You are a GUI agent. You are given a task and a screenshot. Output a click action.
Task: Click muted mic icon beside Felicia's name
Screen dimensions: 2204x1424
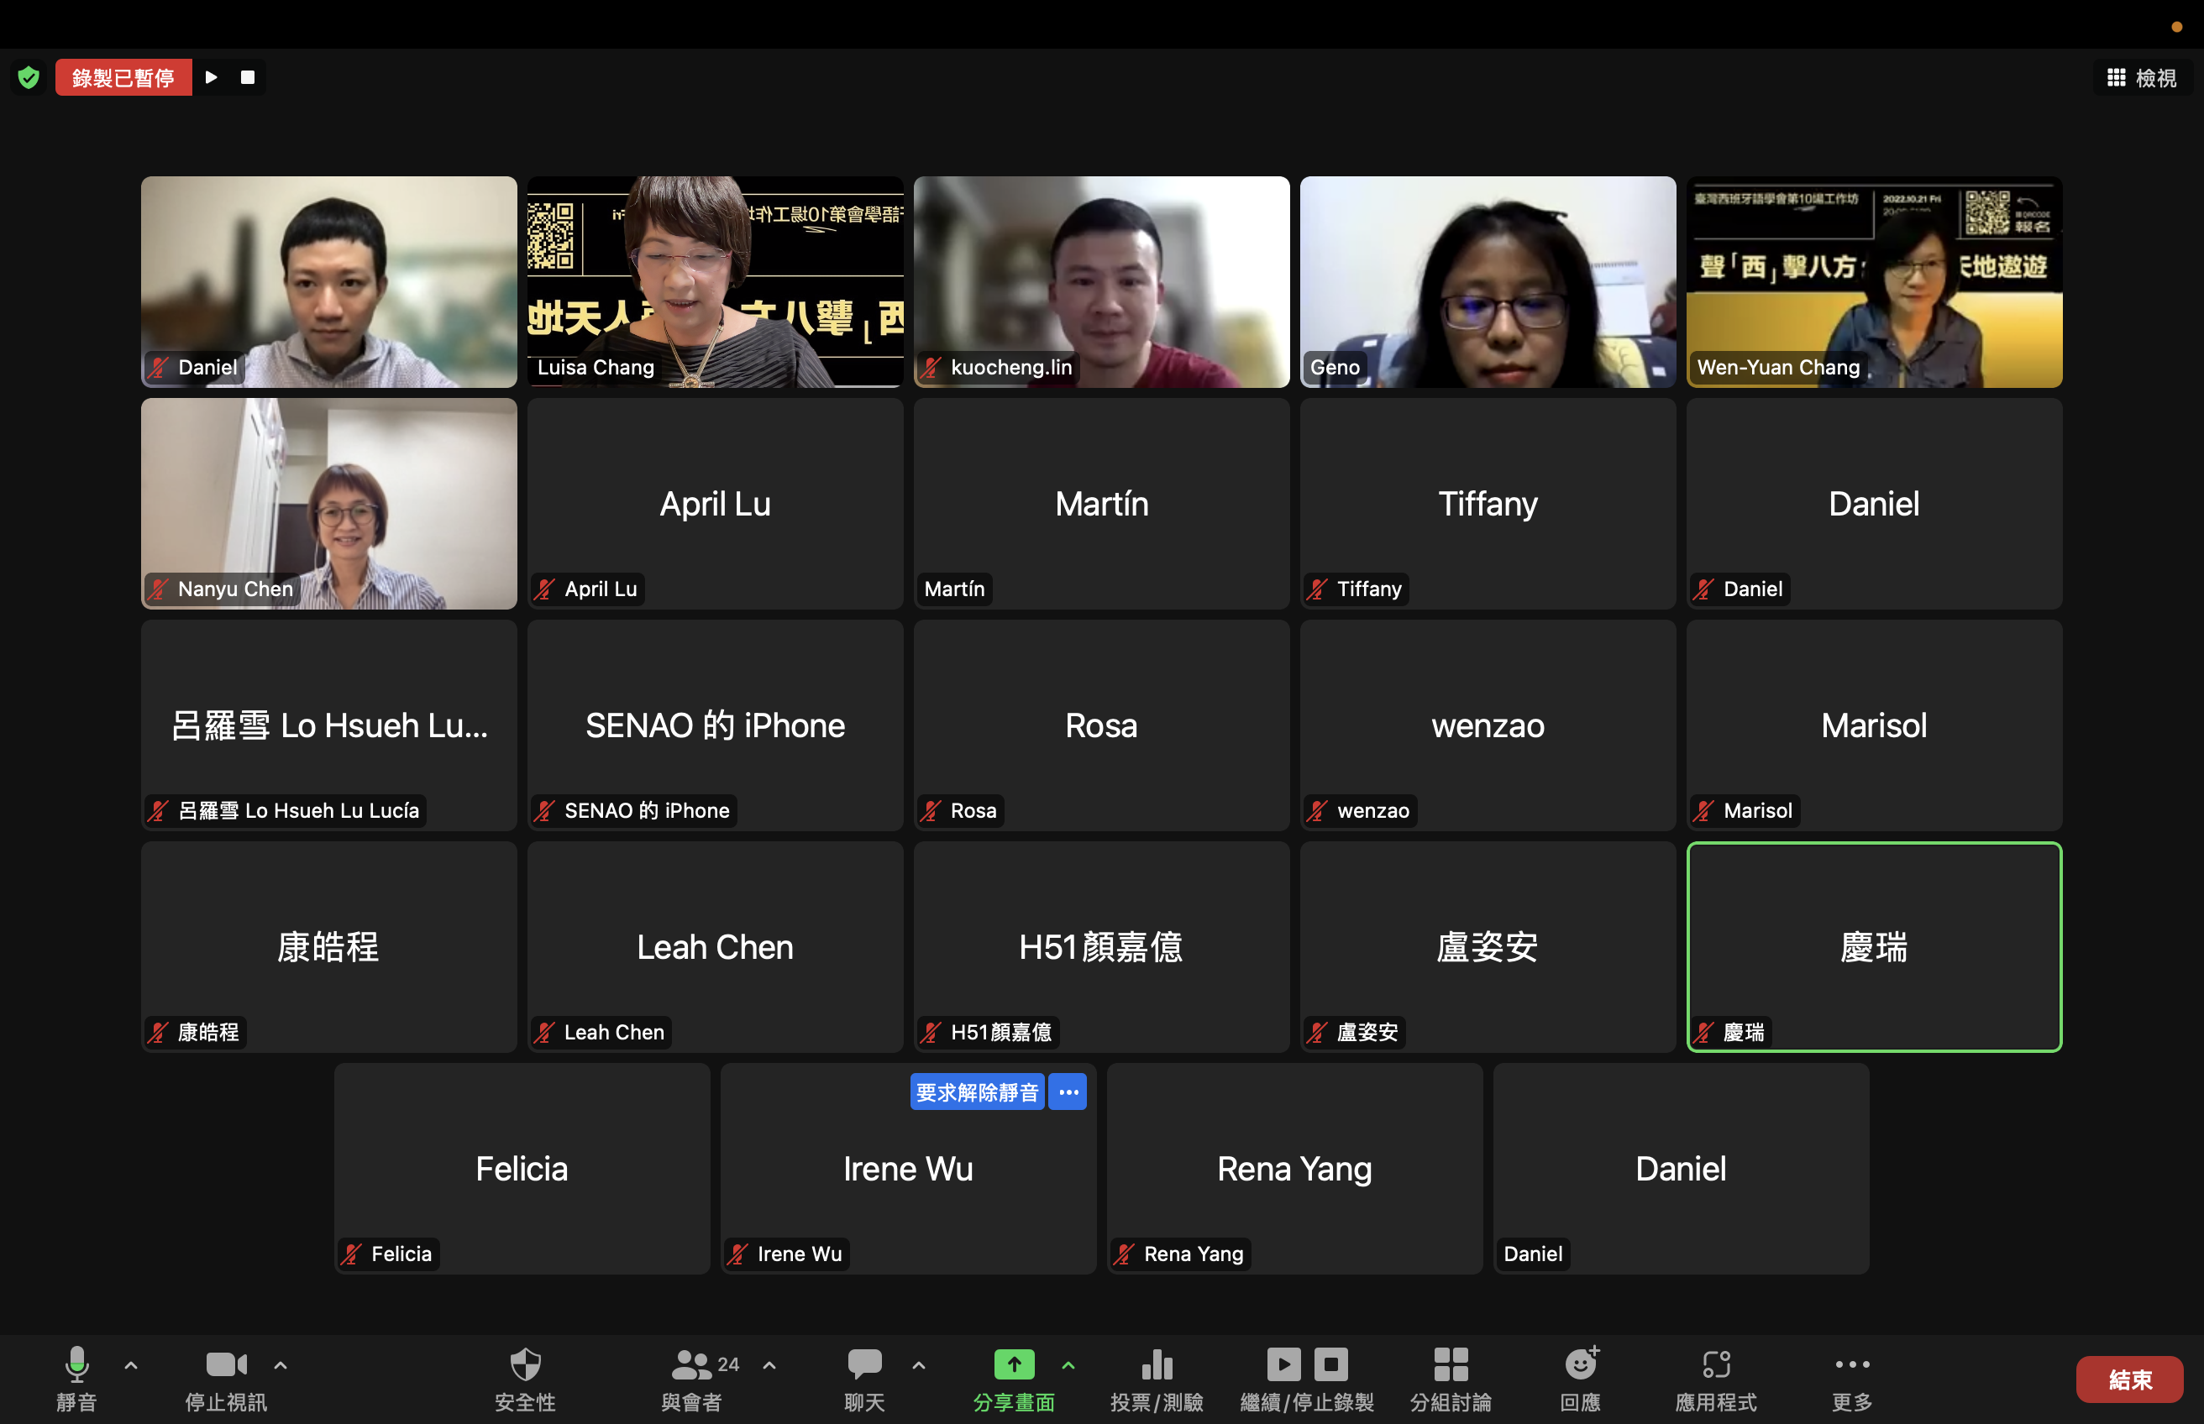pos(351,1254)
